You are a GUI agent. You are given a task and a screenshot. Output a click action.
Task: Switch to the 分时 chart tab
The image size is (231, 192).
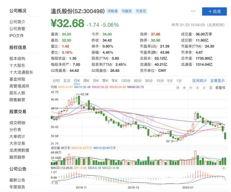56,80
